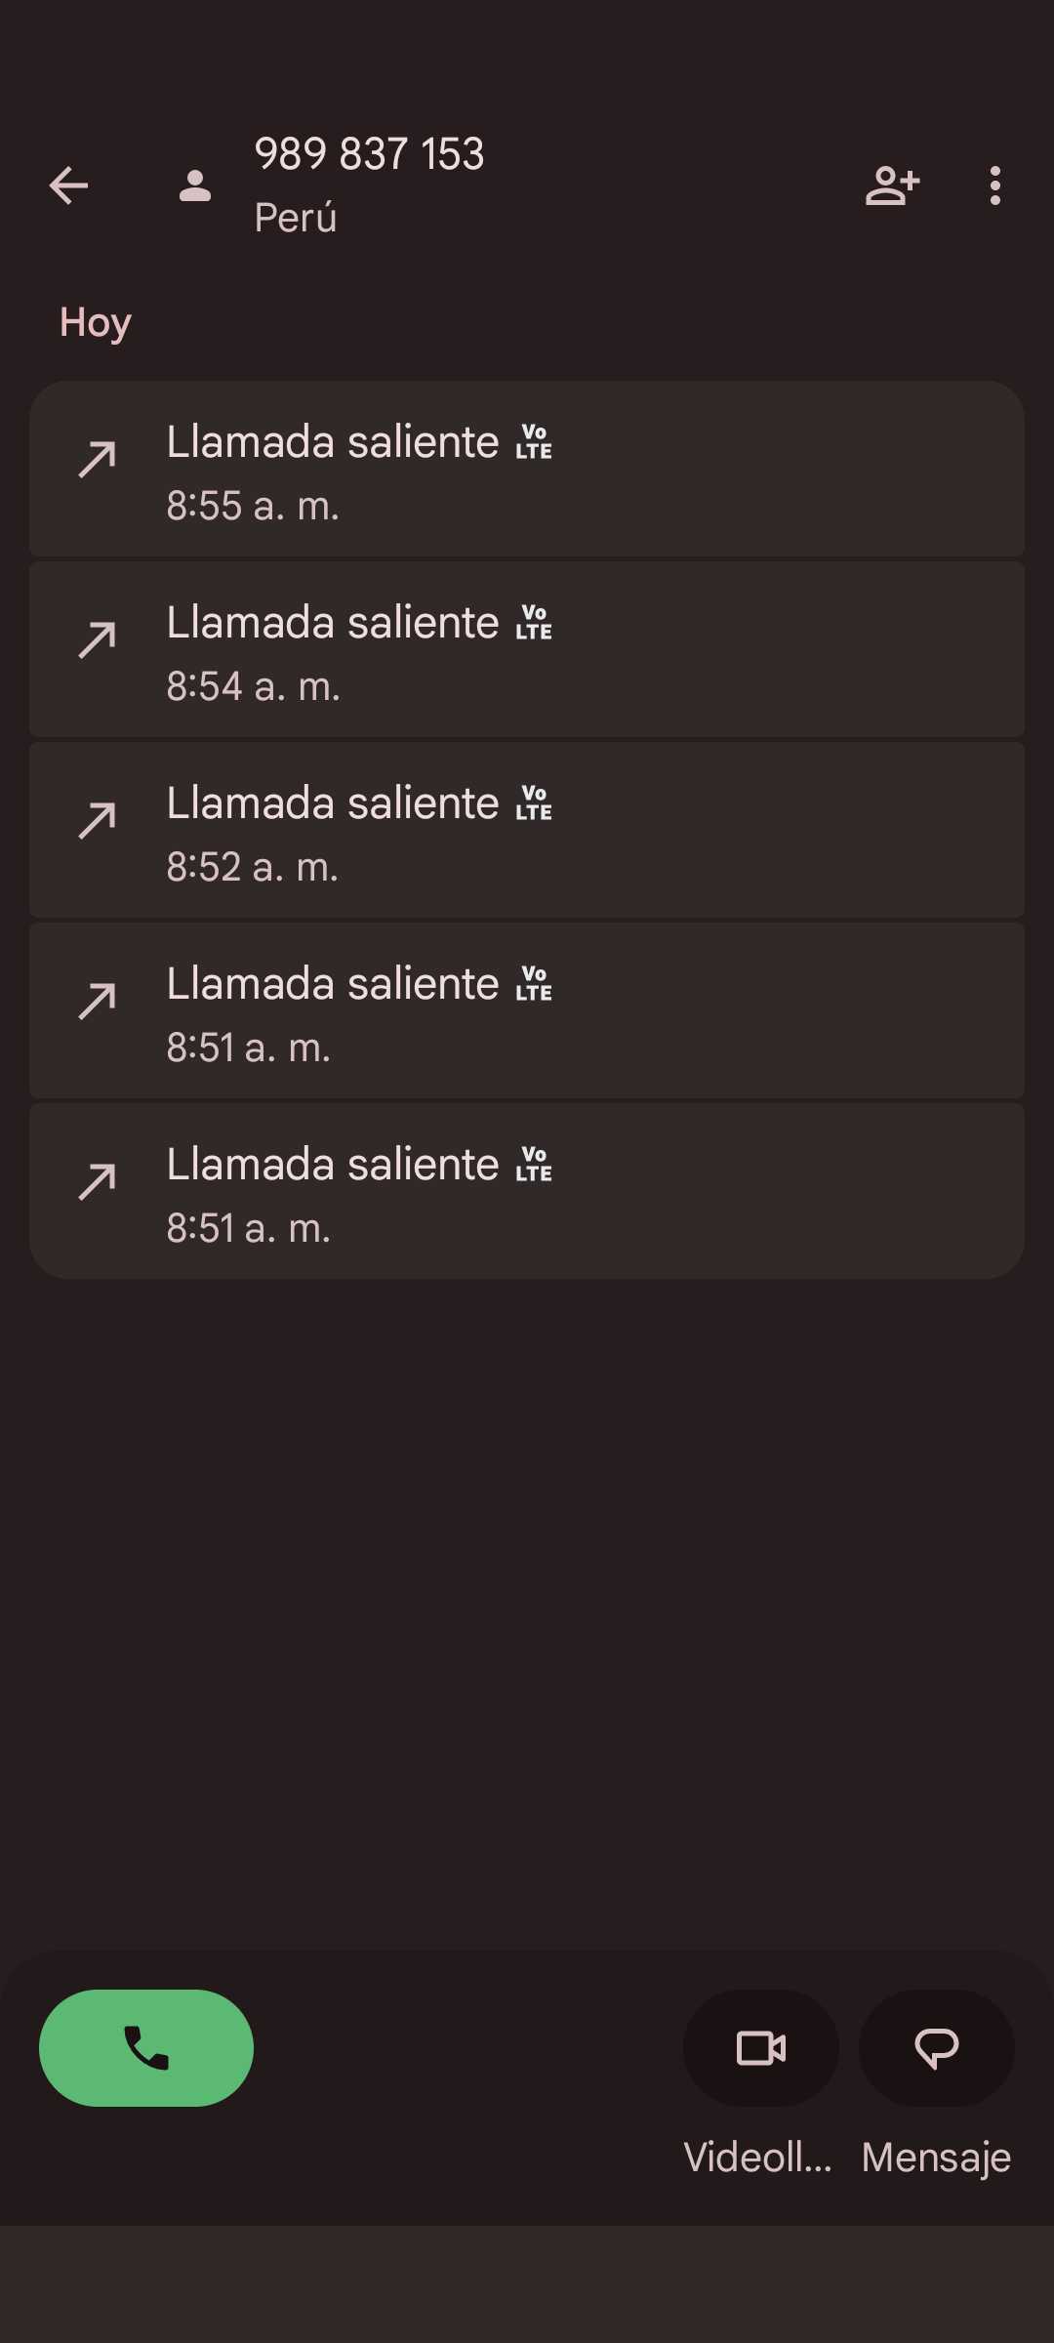Tap the back arrow icon
1054x2343 pixels.
(68, 185)
